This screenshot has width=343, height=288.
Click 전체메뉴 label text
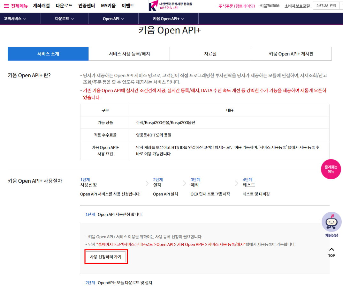tap(19, 6)
